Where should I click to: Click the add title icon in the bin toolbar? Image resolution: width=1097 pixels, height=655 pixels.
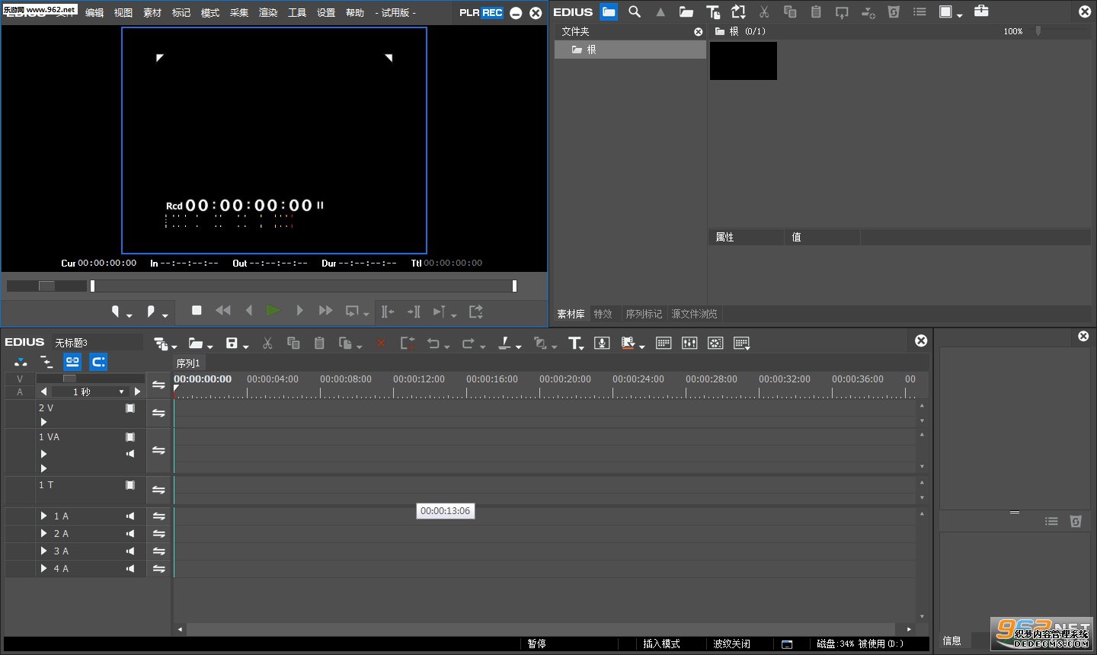point(713,11)
